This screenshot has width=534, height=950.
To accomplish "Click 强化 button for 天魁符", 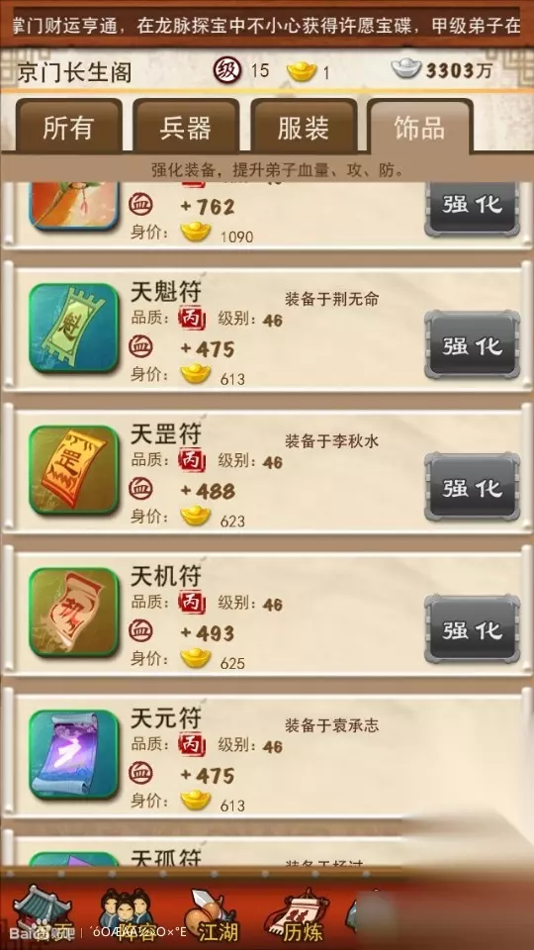I will pos(473,346).
